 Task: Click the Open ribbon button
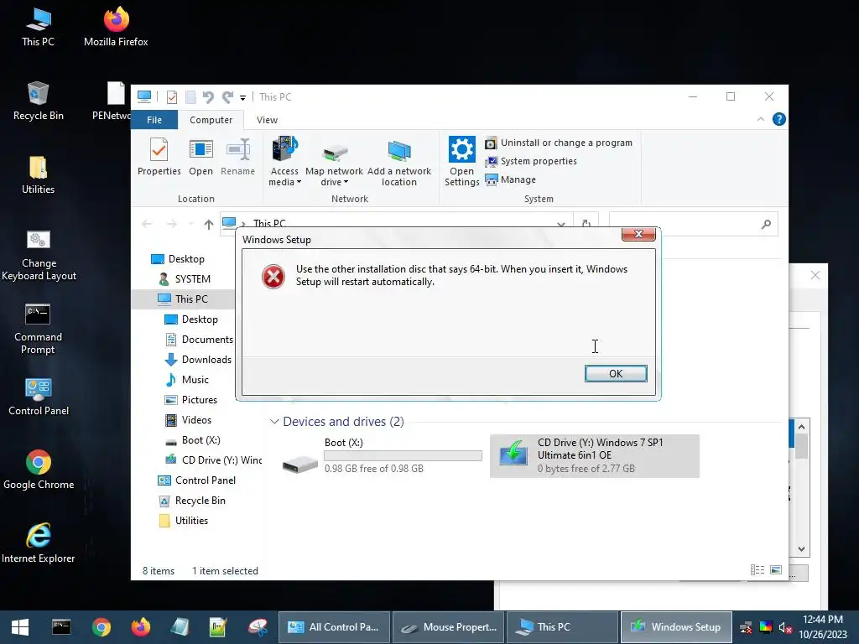coord(200,157)
